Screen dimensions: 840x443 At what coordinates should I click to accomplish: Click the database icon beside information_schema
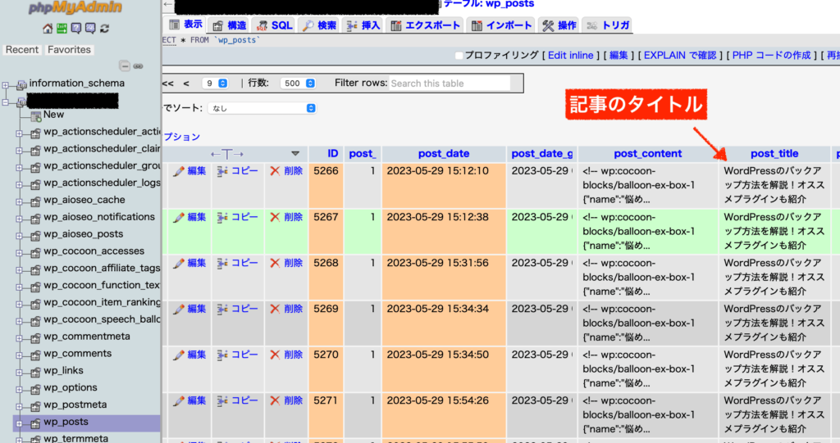coord(21,84)
